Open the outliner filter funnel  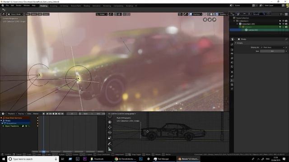[x=281, y=14]
